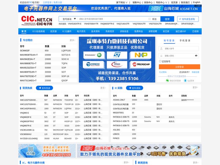
Task: Click the orange 立即登录 button
Action: click(179, 67)
